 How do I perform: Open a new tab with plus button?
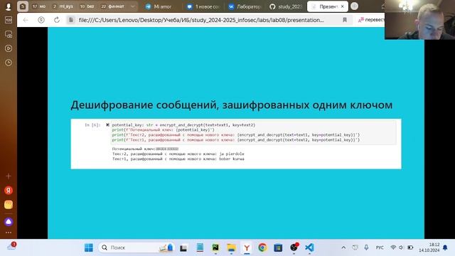coord(354,6)
